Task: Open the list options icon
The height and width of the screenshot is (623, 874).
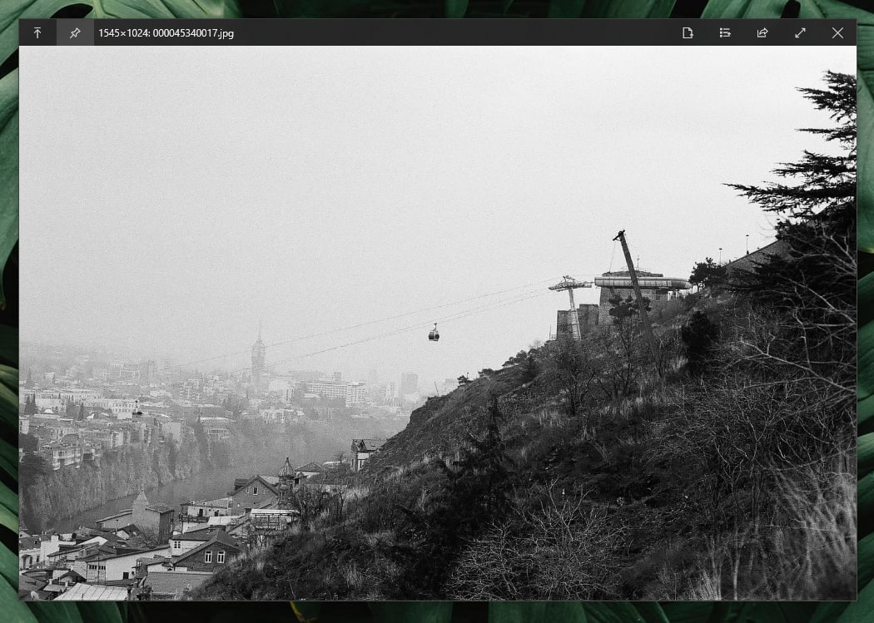Action: (725, 32)
